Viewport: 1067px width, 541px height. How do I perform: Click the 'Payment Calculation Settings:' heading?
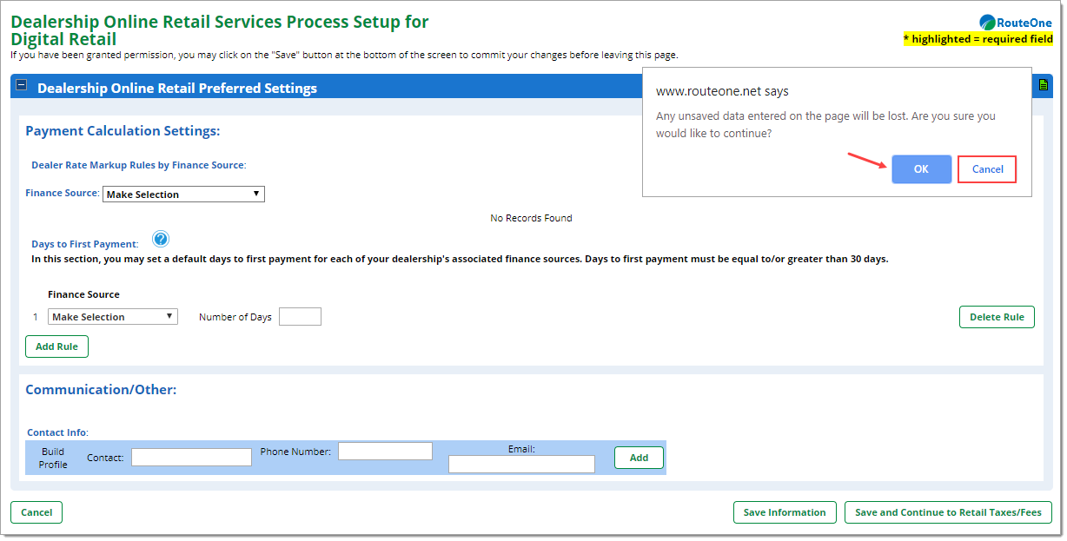(x=123, y=131)
